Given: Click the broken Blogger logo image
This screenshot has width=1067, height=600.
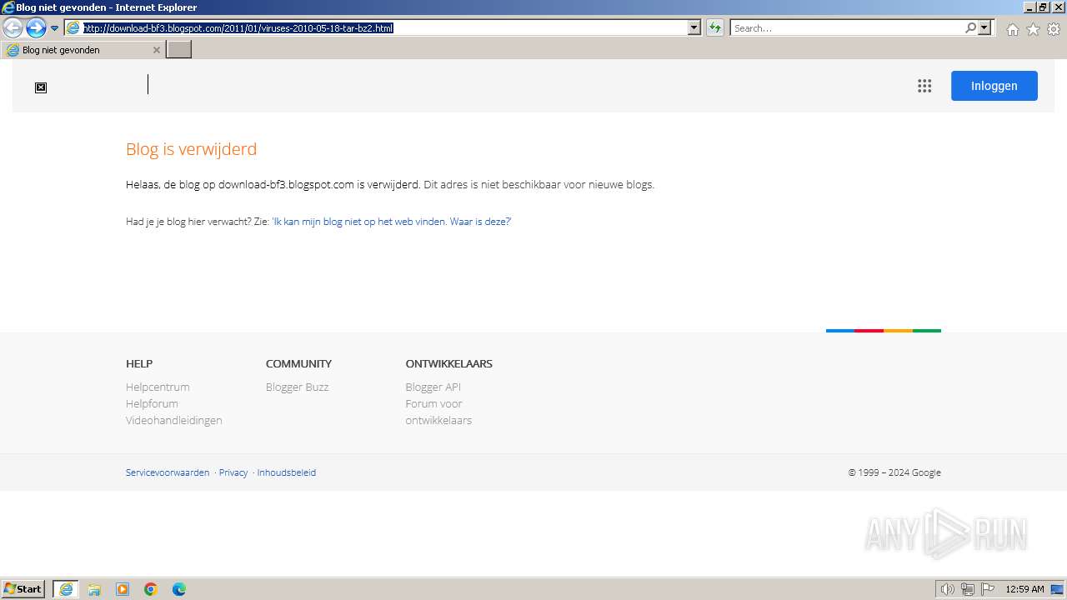Looking at the screenshot, I should [41, 87].
